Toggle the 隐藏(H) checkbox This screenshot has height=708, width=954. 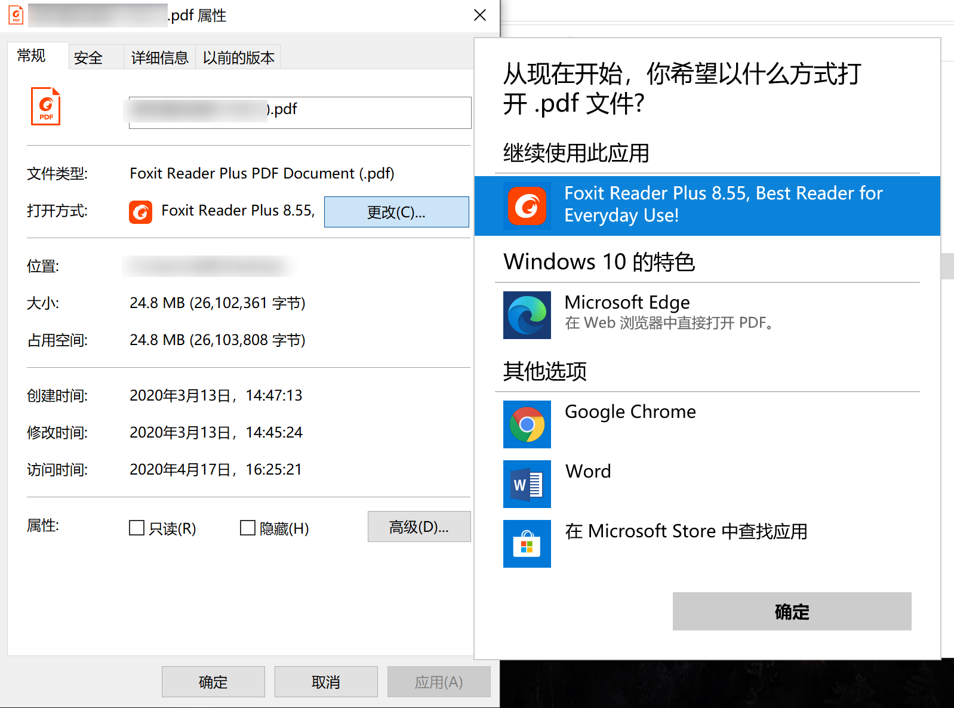(247, 528)
